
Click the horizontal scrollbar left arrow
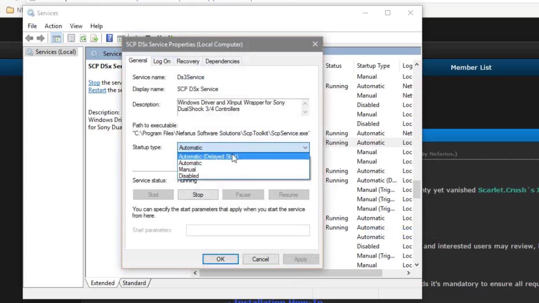195,273
